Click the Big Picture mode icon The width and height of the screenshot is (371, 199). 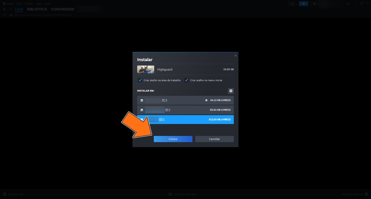tap(348, 3)
